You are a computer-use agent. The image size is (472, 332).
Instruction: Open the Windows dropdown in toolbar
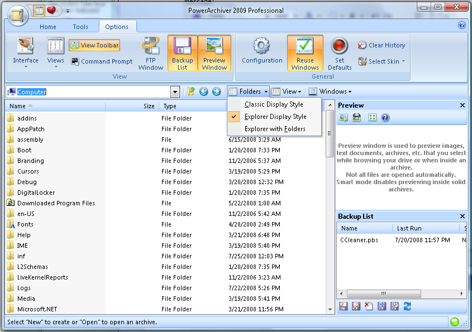click(330, 92)
